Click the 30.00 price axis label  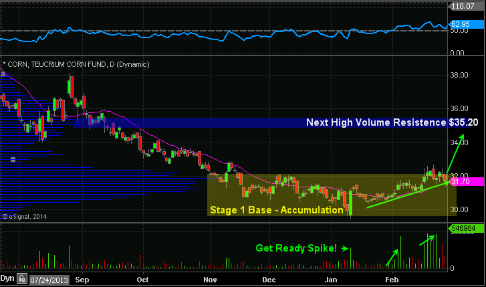(459, 210)
